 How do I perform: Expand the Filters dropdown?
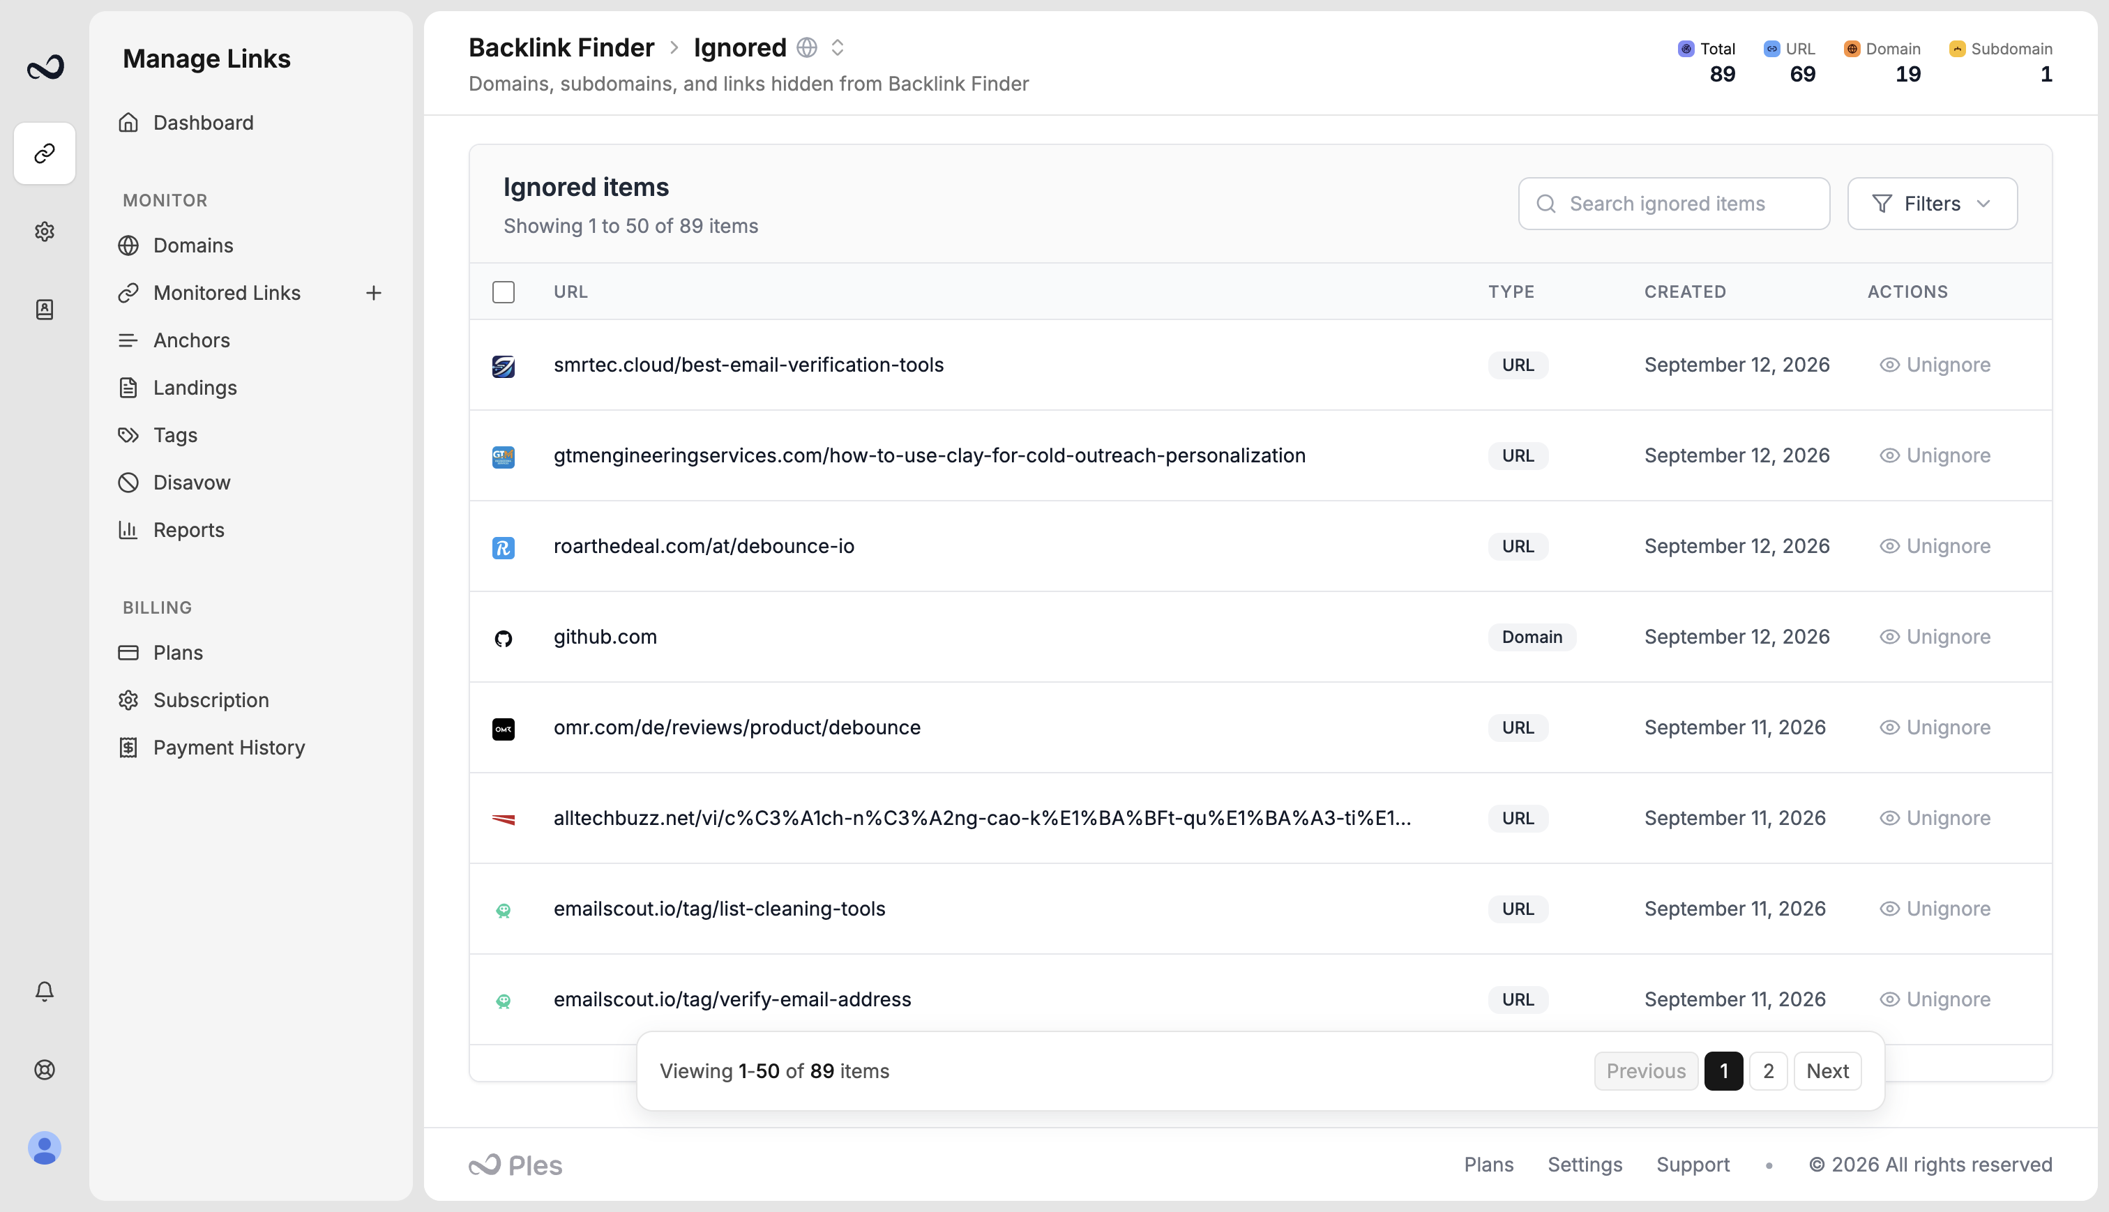tap(1932, 203)
